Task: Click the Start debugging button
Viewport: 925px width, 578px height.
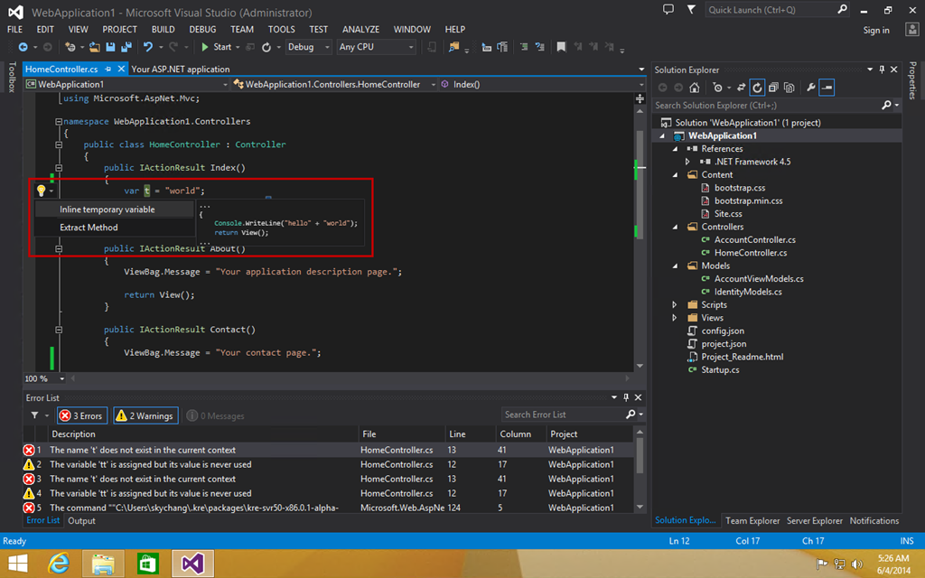Action: [217, 47]
